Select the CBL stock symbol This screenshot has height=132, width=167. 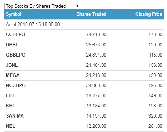tap(11, 96)
